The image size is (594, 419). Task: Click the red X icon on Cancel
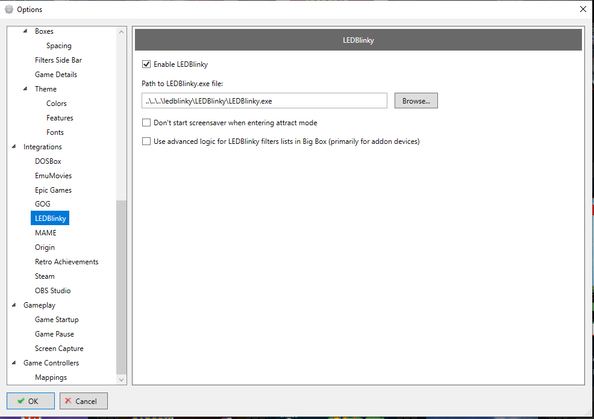(68, 400)
